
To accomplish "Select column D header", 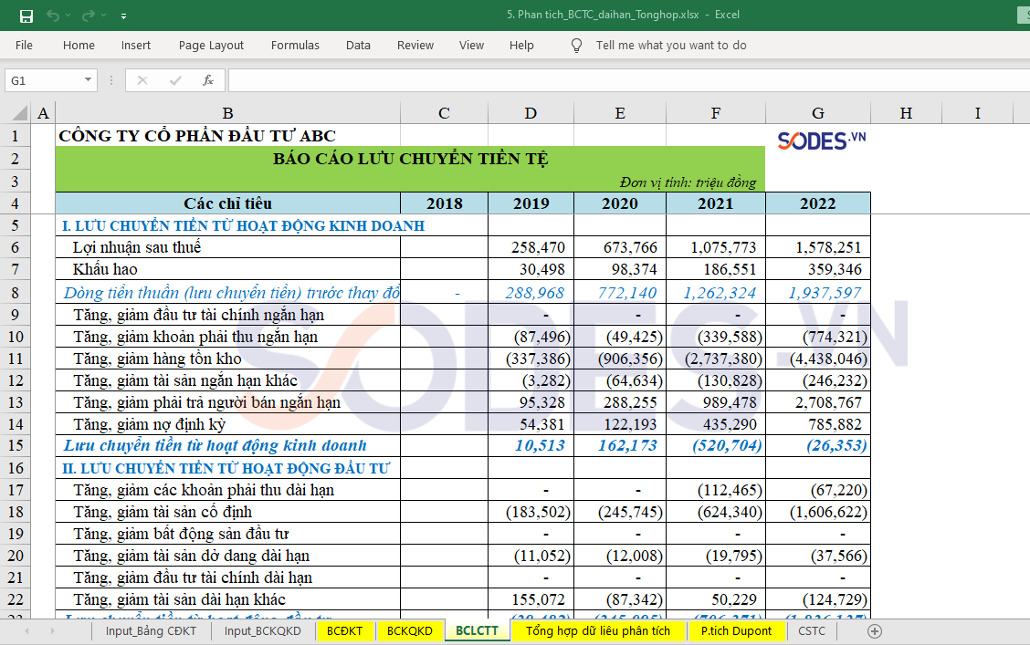I will coord(531,113).
